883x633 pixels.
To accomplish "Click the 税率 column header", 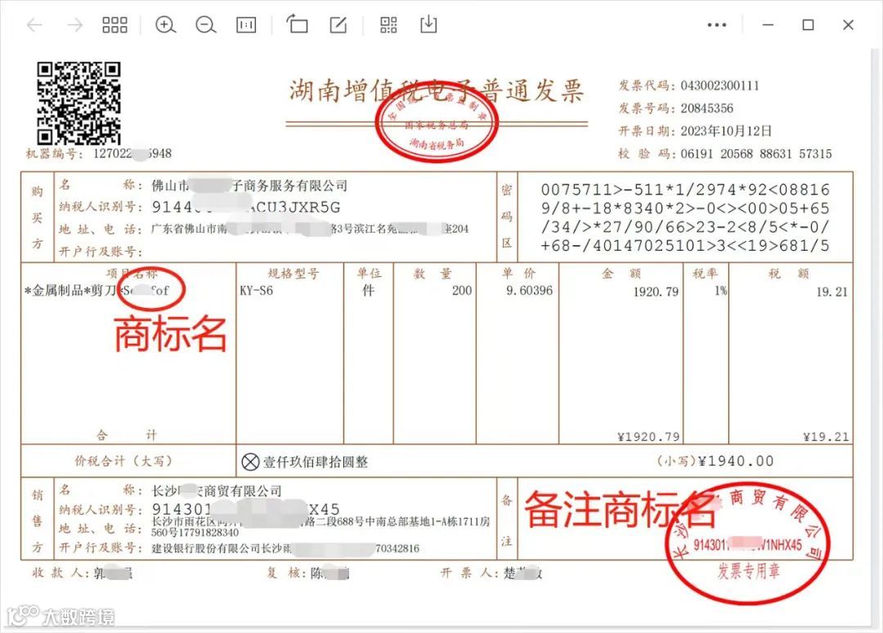I will tap(705, 274).
